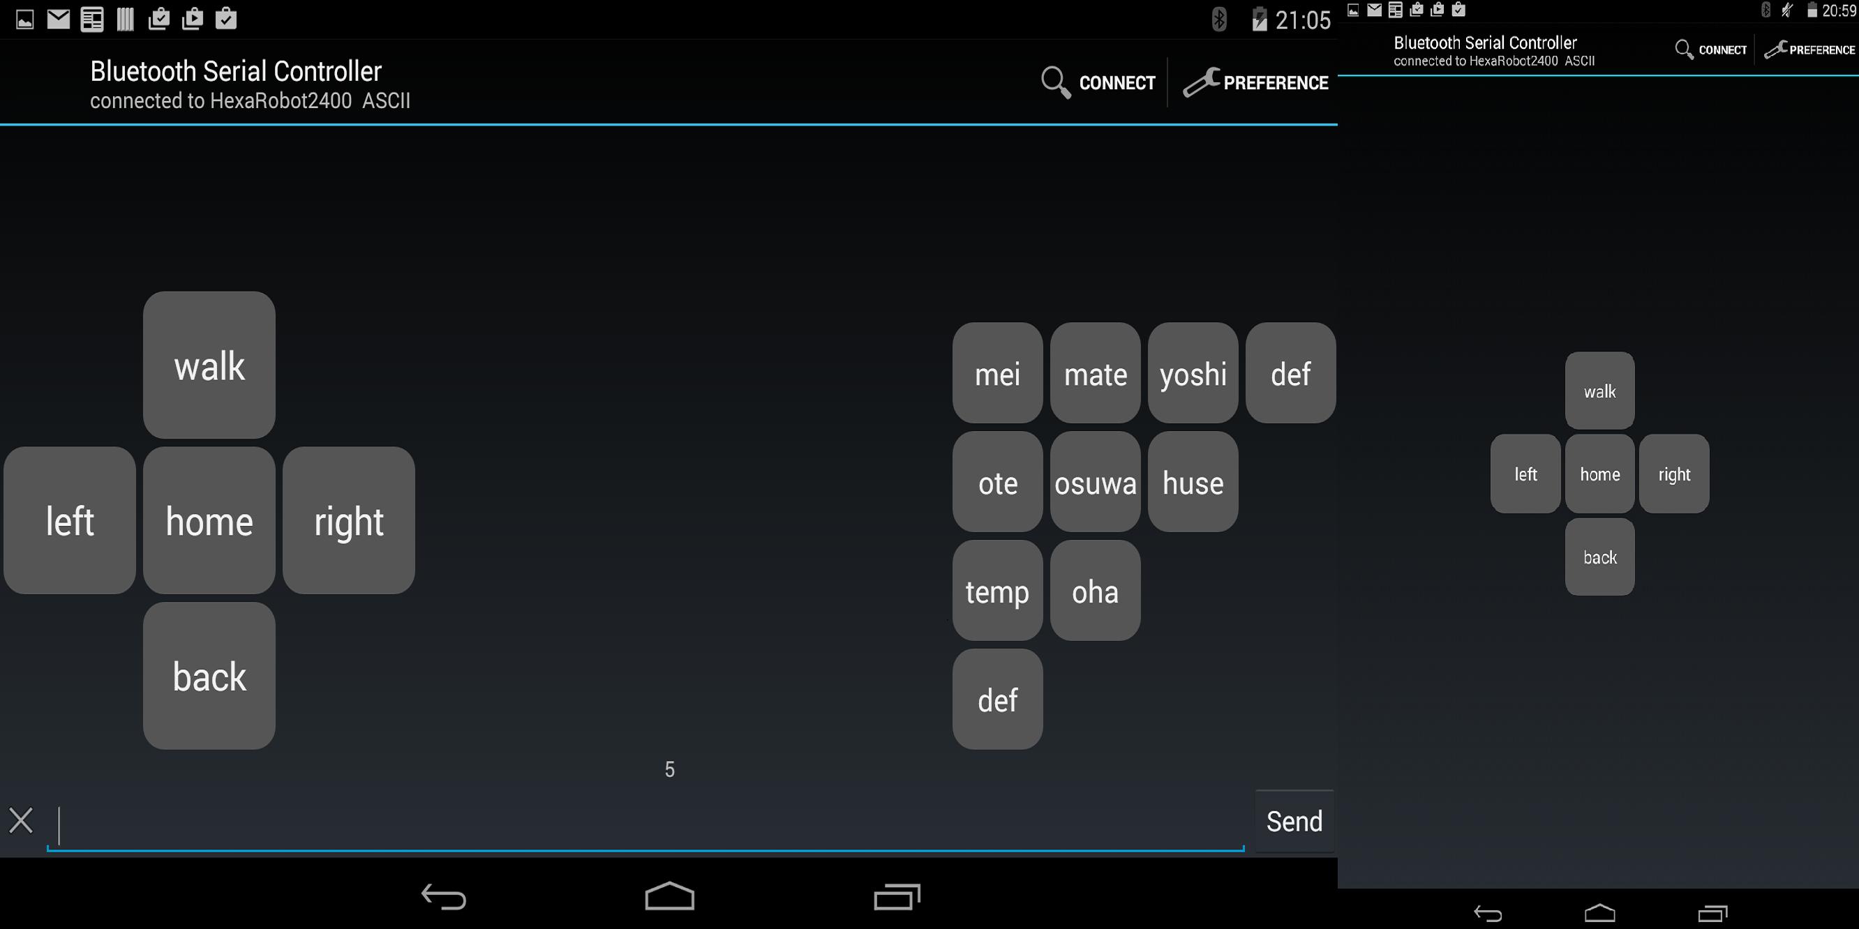Select the home position button
Image resolution: width=1859 pixels, height=929 pixels.
click(209, 520)
